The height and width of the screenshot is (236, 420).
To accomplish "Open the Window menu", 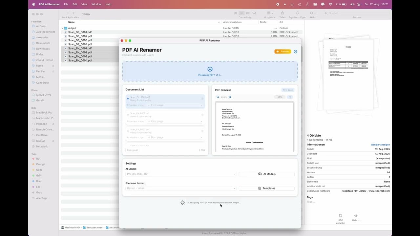I will point(96,4).
